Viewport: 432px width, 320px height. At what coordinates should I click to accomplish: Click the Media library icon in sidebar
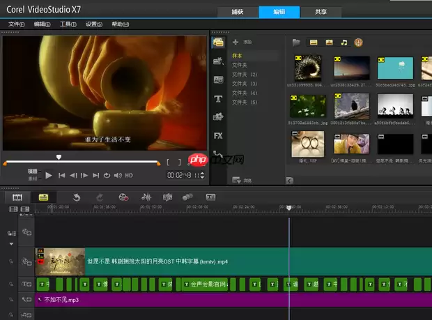coord(218,43)
